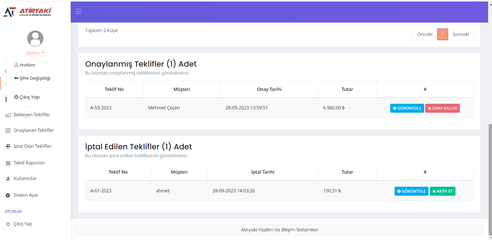Image resolution: width=492 pixels, height=240 pixels.
Task: Click the Atiryaki logo
Action: [27, 12]
